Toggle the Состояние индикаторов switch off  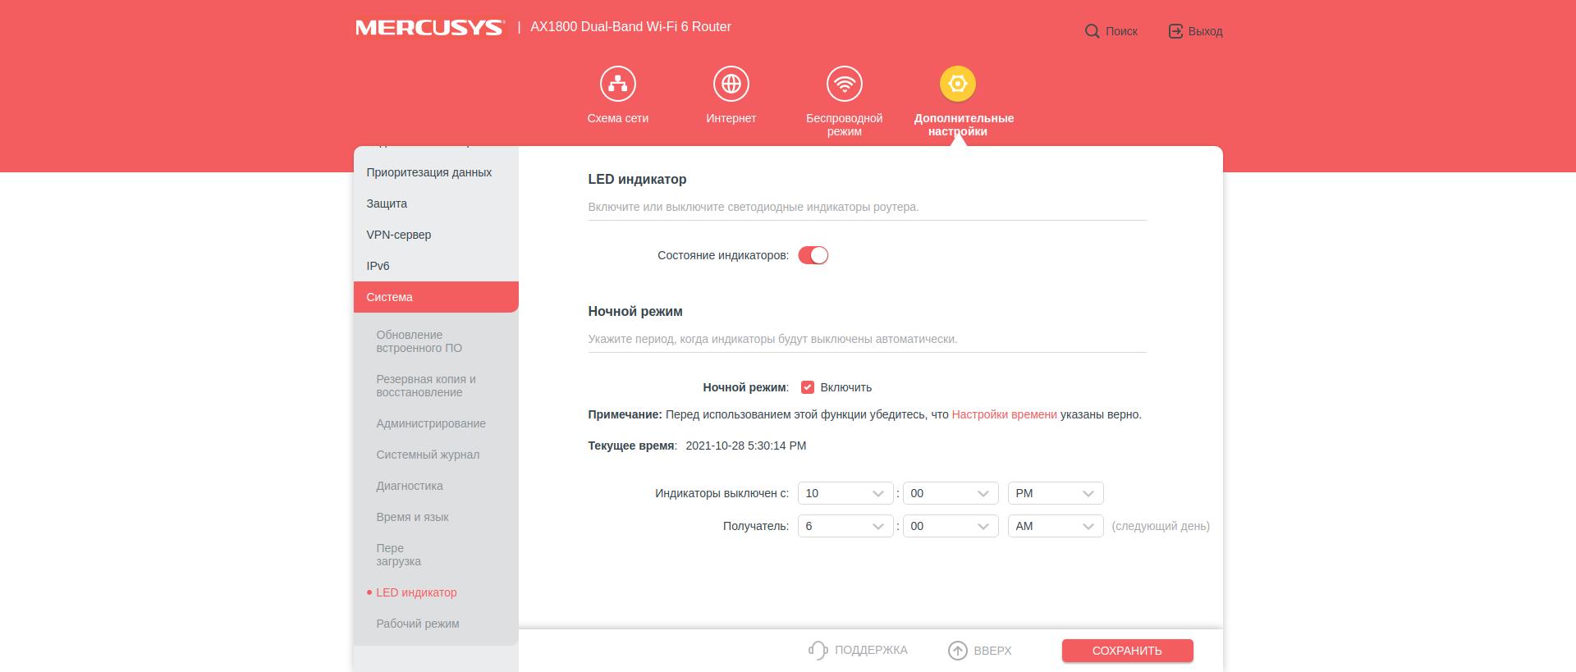(813, 255)
